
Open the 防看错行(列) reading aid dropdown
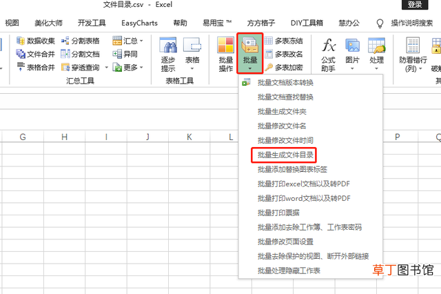[413, 55]
